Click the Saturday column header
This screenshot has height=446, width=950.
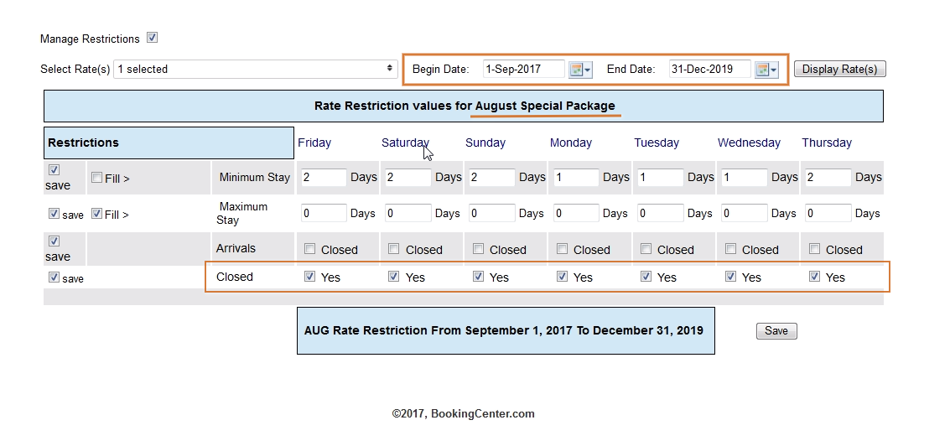point(405,143)
